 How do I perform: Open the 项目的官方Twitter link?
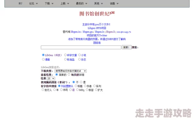tap(97, 35)
